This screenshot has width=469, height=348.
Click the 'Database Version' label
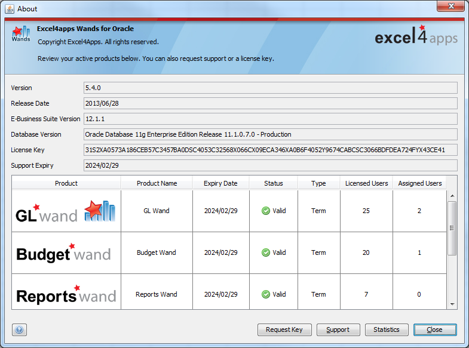point(36,134)
